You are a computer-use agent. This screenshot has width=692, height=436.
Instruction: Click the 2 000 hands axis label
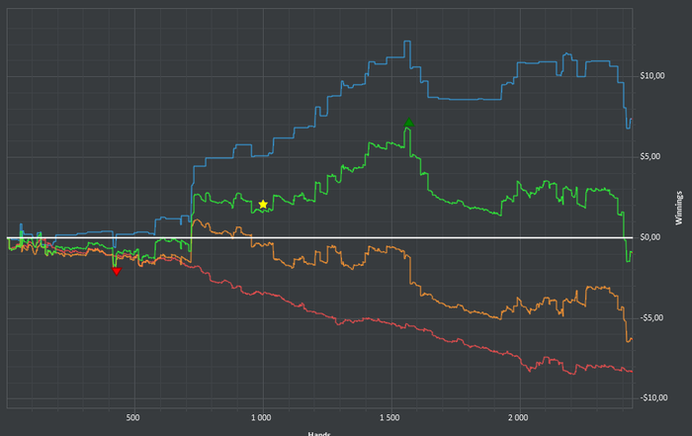click(518, 417)
